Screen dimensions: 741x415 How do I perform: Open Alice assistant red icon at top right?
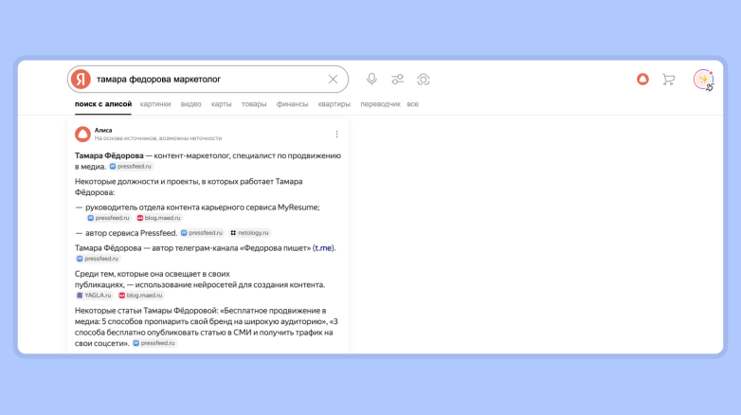coord(642,79)
